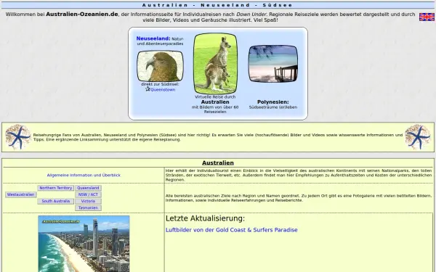Click the star icon beside Queenstown
The width and height of the screenshot is (436, 272).
coord(148,89)
